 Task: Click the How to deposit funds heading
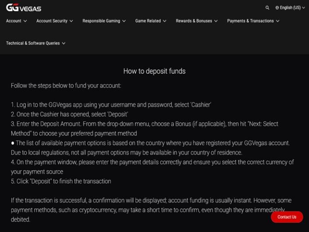point(154,71)
